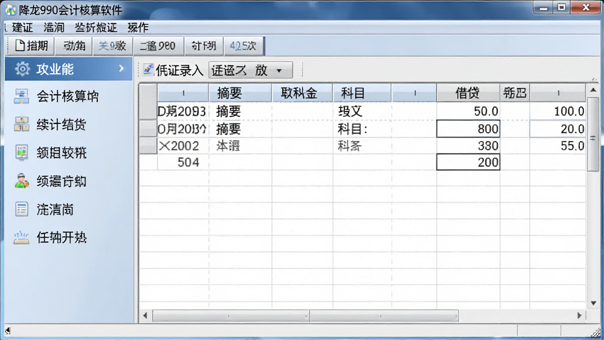Viewport: 604px width, 340px height.
Task: Click the 科目 column header
Action: pyautogui.click(x=362, y=93)
